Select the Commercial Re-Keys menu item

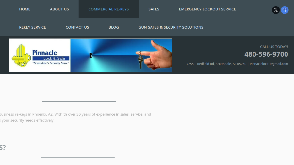[x=108, y=9]
